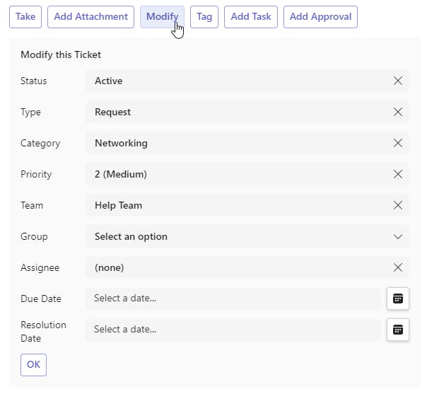The height and width of the screenshot is (394, 427).
Task: Open the Due Date calendar picker
Action: [x=398, y=299]
